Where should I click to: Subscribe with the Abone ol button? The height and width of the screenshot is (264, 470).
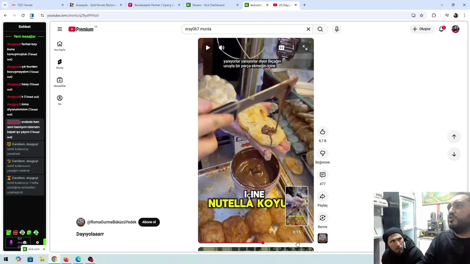click(x=149, y=222)
